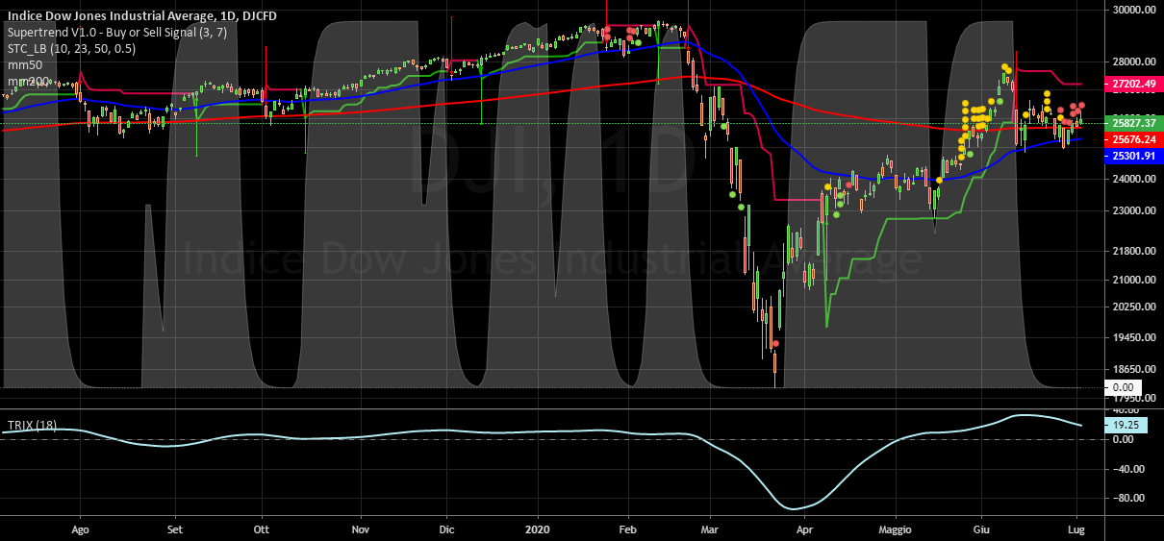Click 18650.00 on the price axis
The height and width of the screenshot is (541, 1164).
click(x=1133, y=370)
